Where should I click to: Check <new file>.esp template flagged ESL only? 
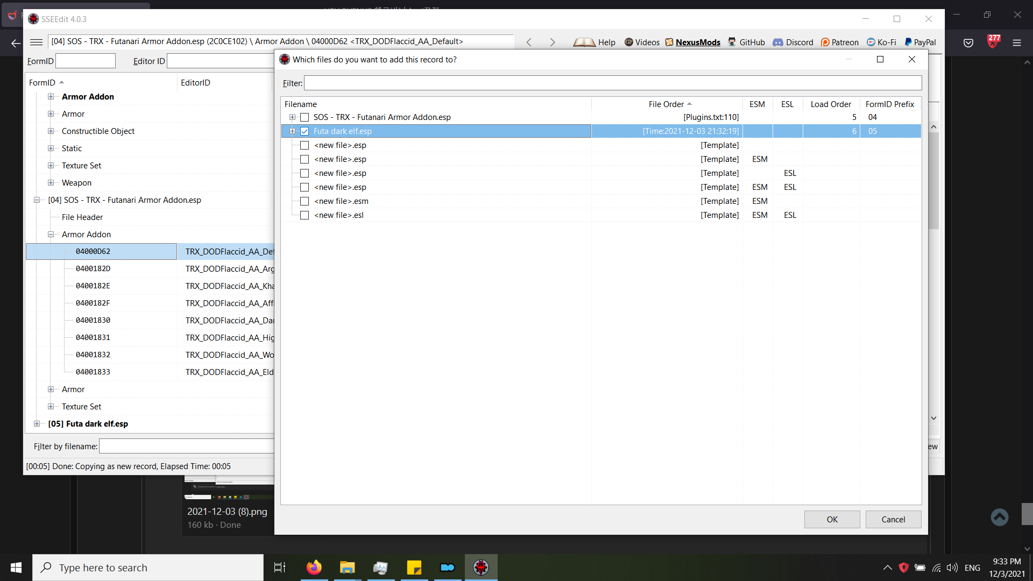[x=305, y=173]
